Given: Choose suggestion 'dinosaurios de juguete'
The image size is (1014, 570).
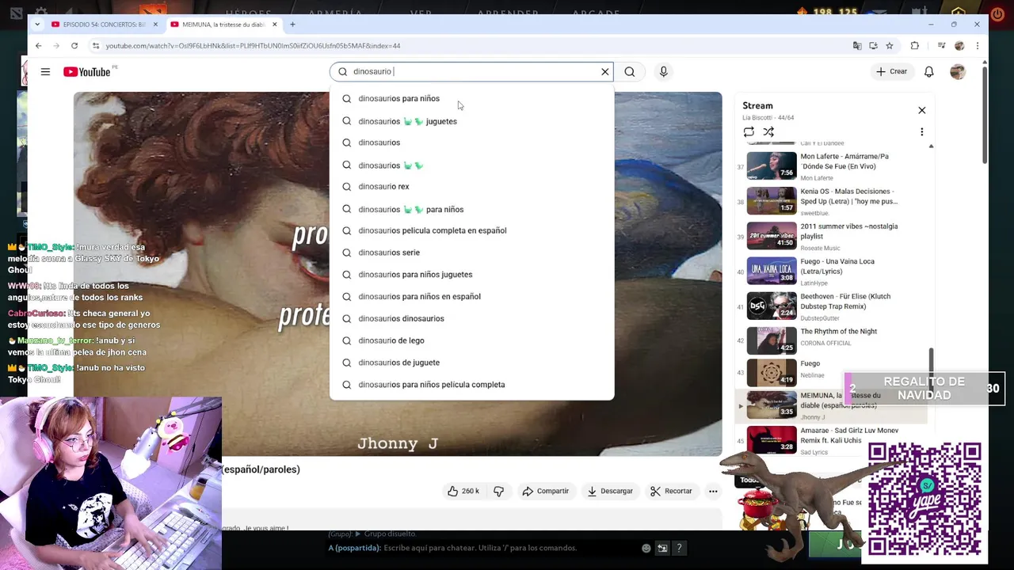Looking at the screenshot, I should tap(472, 363).
